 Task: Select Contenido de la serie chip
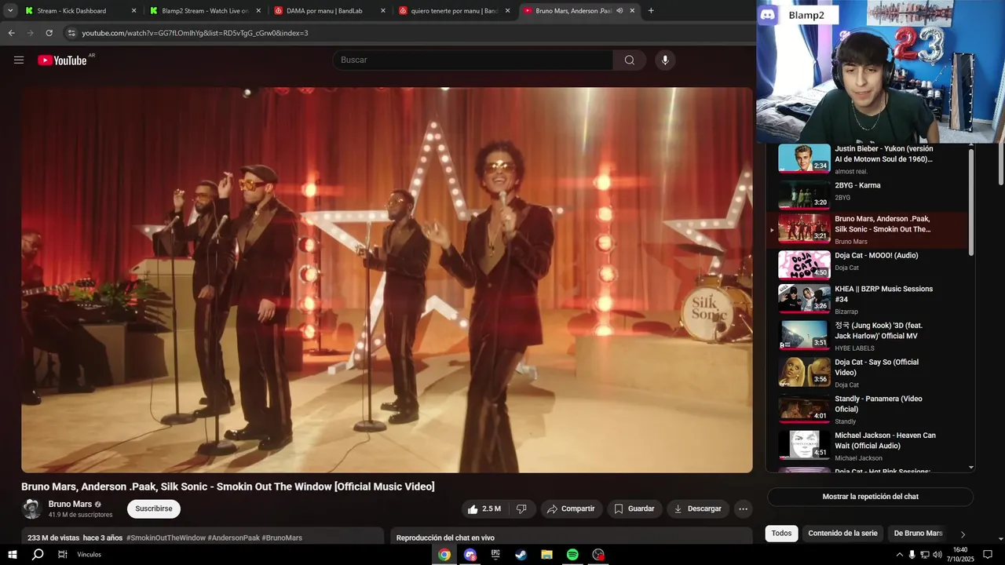pyautogui.click(x=842, y=534)
